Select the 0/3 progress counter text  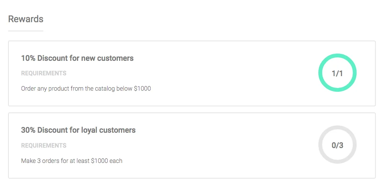pyautogui.click(x=337, y=145)
